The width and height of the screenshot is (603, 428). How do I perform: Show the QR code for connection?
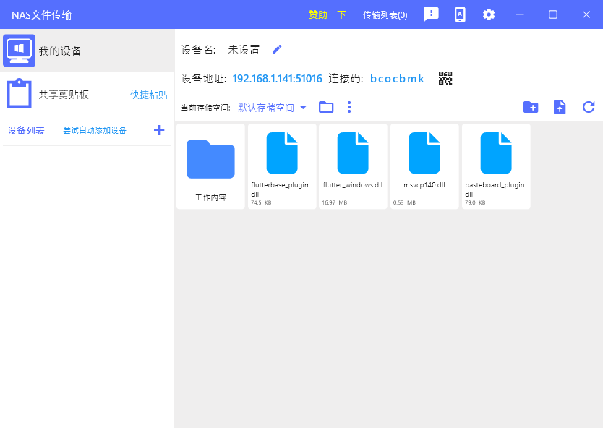pos(445,78)
